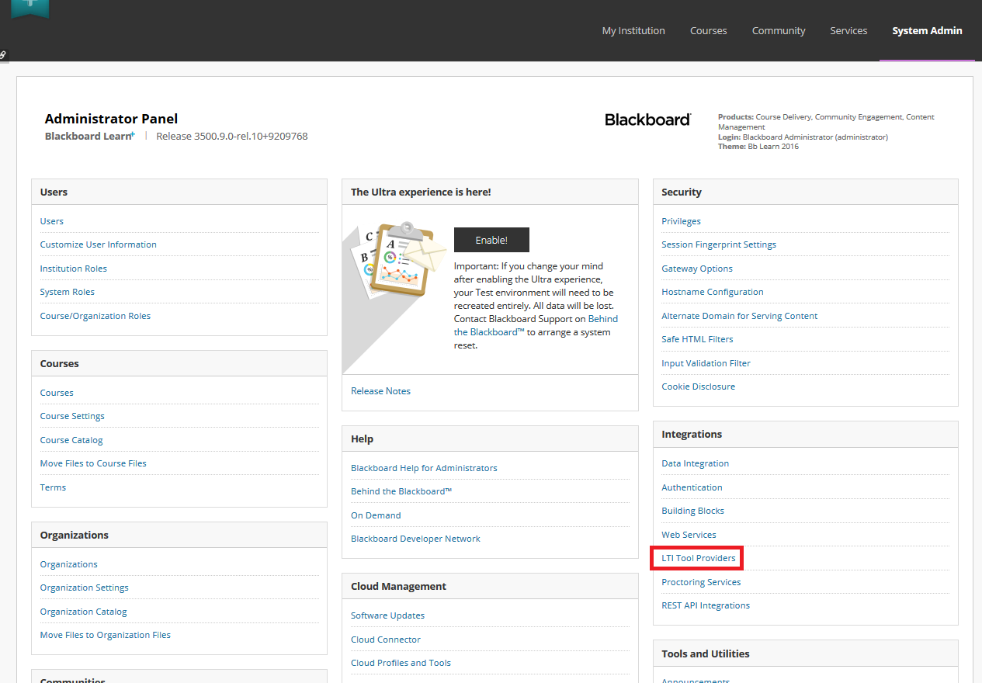Open Cloud Profiles and Tools
This screenshot has width=982, height=683.
point(401,663)
